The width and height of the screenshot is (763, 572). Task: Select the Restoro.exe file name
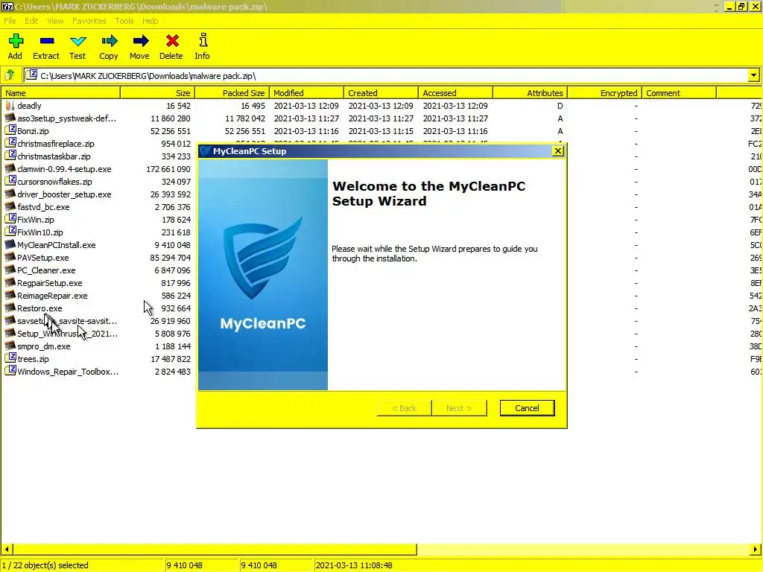pos(39,308)
